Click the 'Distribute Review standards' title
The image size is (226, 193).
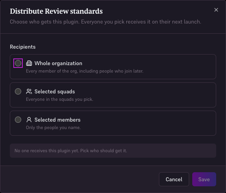[56, 11]
